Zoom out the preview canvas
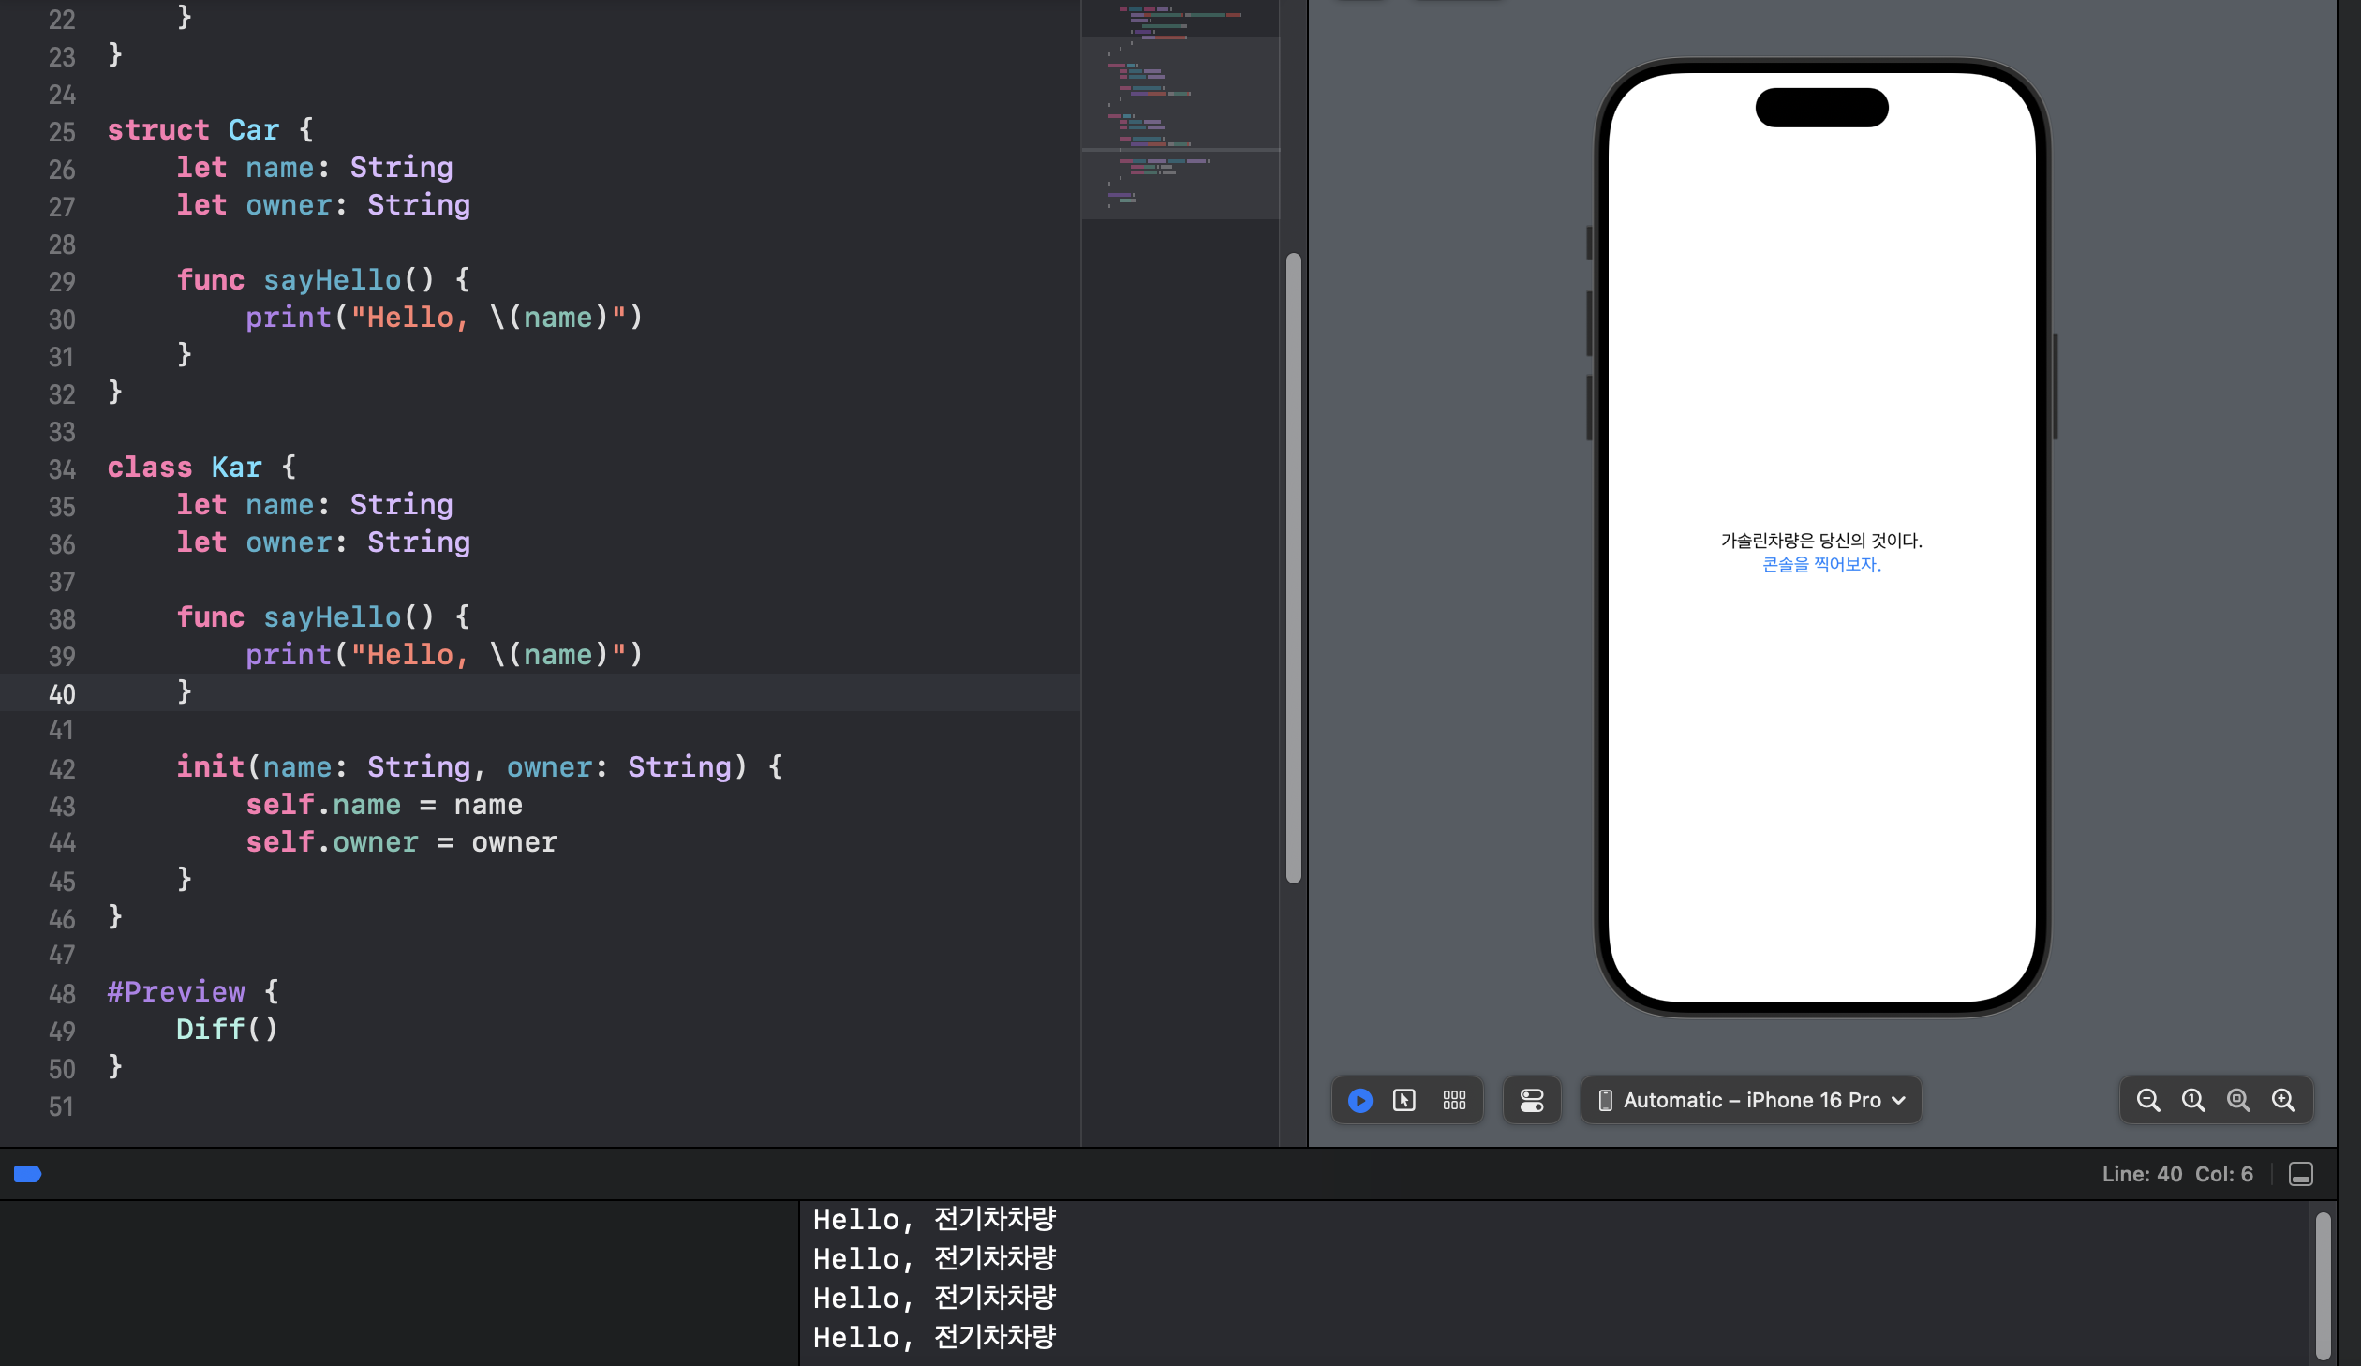2361x1366 pixels. (2148, 1100)
